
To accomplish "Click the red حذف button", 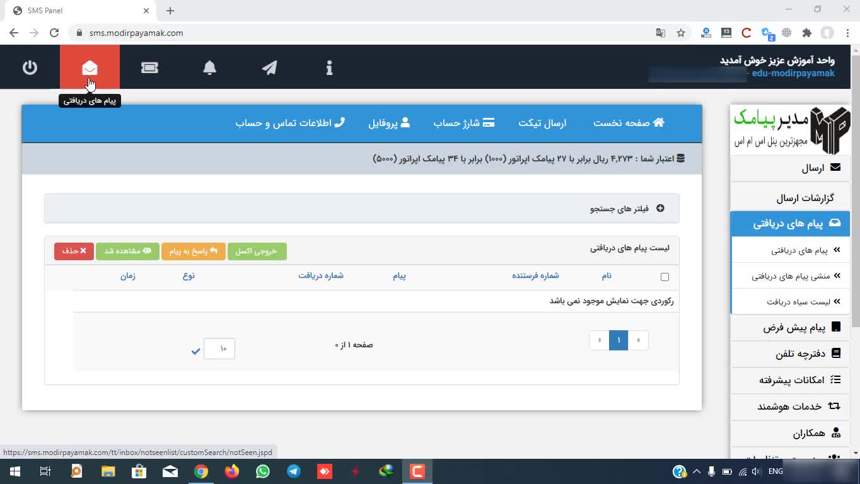I will click(74, 251).
